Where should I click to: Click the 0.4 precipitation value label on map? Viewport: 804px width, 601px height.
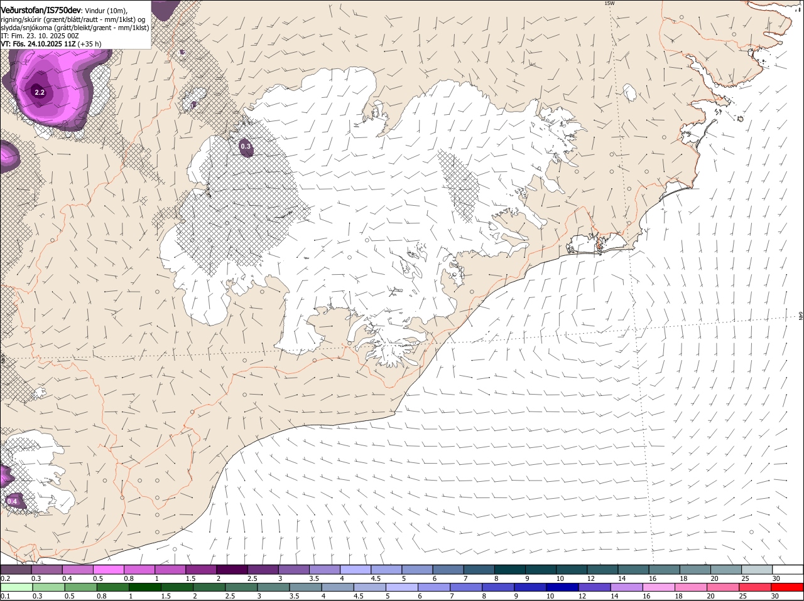13,501
